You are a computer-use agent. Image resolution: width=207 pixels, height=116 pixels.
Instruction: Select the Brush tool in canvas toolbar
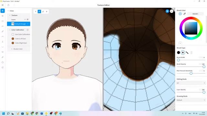pos(39,12)
